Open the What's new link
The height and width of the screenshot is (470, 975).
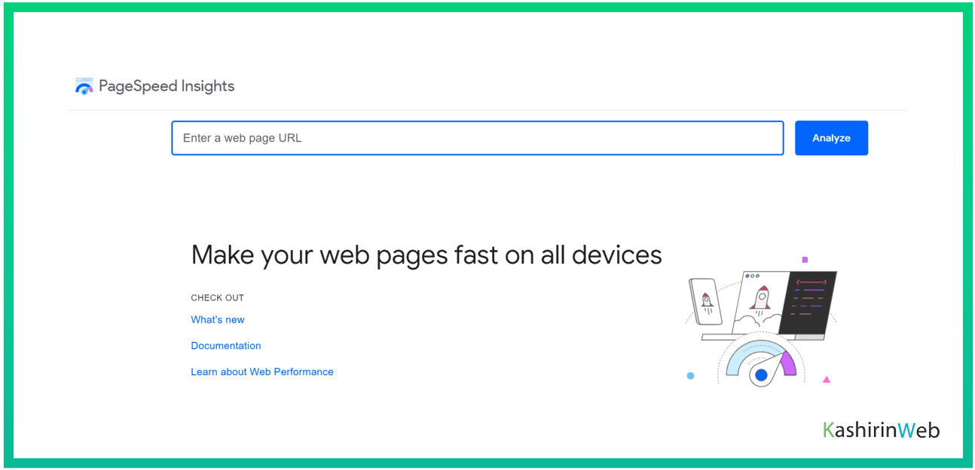218,319
